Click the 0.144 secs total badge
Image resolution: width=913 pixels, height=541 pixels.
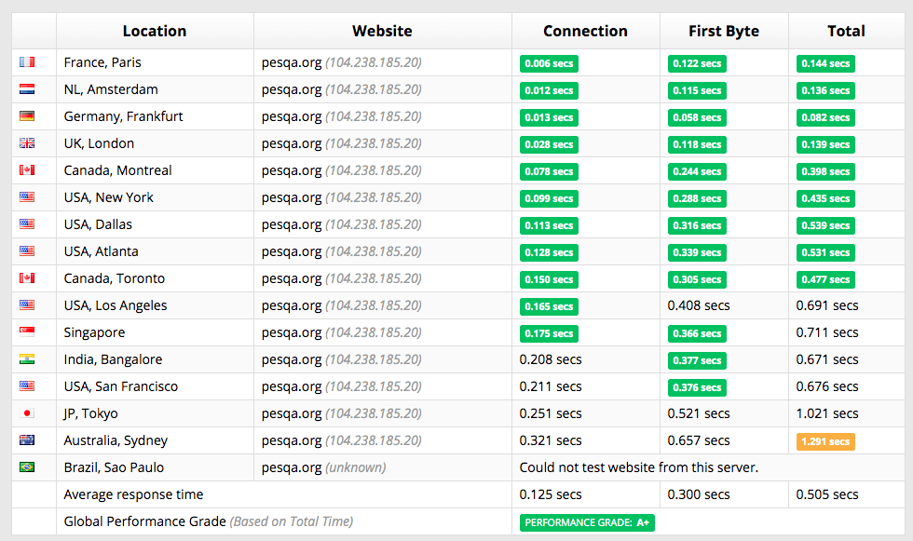(825, 63)
